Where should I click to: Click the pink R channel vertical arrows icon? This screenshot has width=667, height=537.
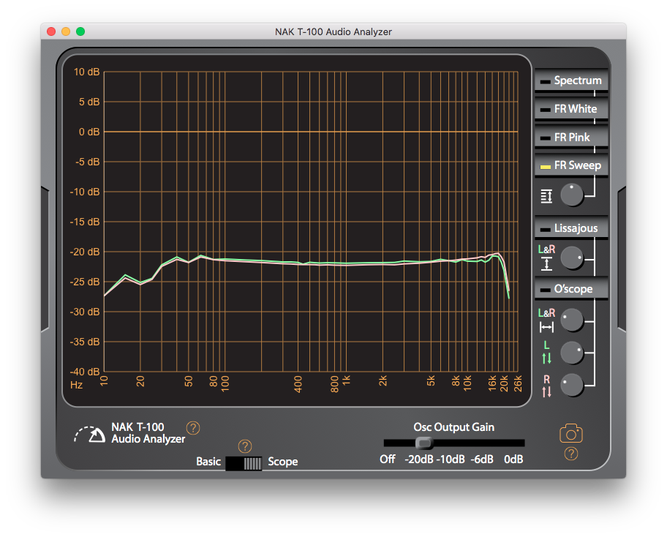click(x=546, y=386)
